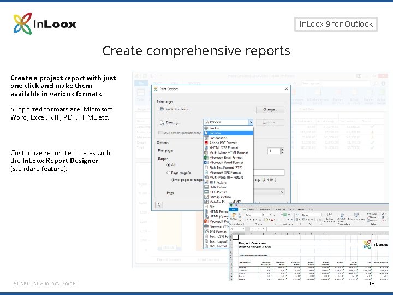Click the First page number field
This screenshot has width=393, height=295.
point(273,151)
